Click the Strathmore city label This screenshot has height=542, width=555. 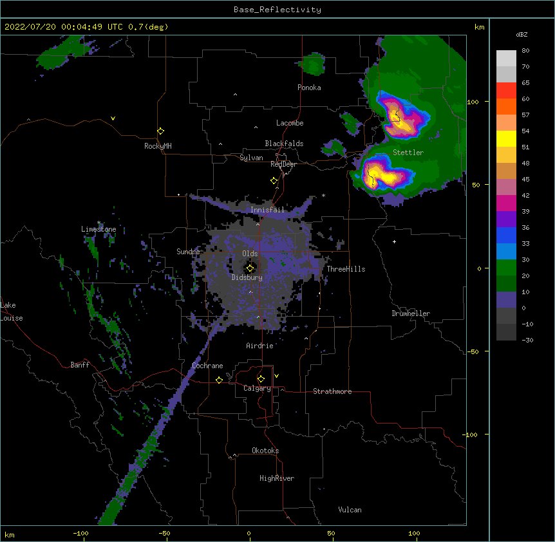(x=332, y=391)
